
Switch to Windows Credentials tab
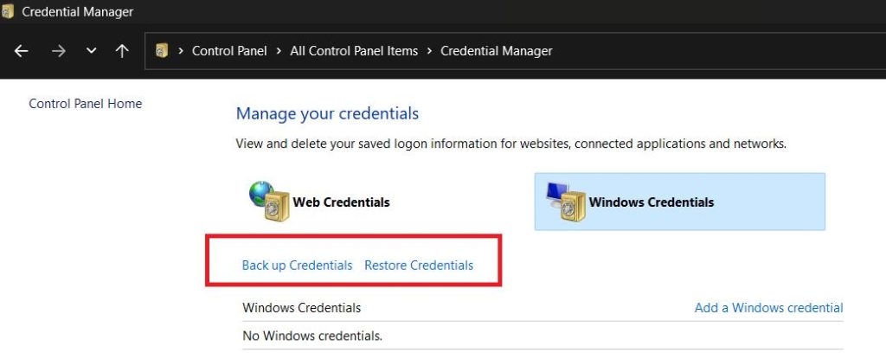coord(680,202)
